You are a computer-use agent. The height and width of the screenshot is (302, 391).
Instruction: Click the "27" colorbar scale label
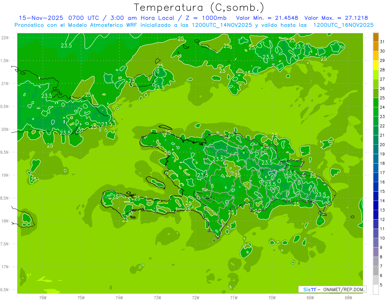click(x=383, y=79)
